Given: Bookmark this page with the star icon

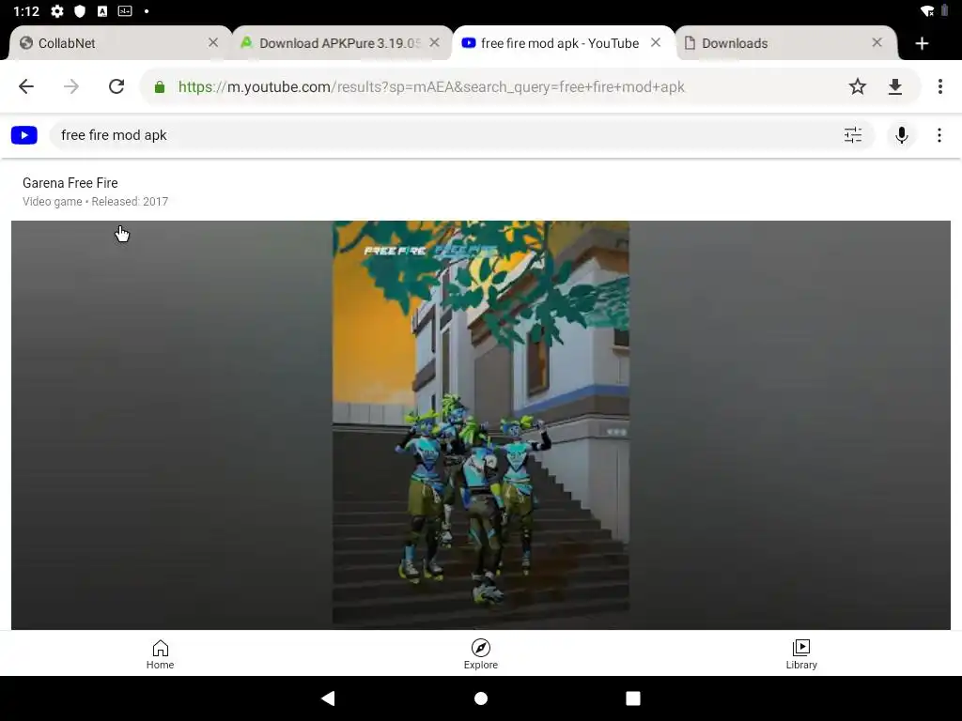Looking at the screenshot, I should (858, 86).
